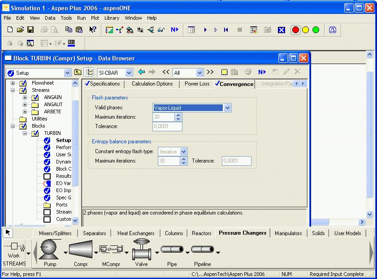This screenshot has width=377, height=279.
Task: Collapse the TURBIN block node
Action: [25, 133]
